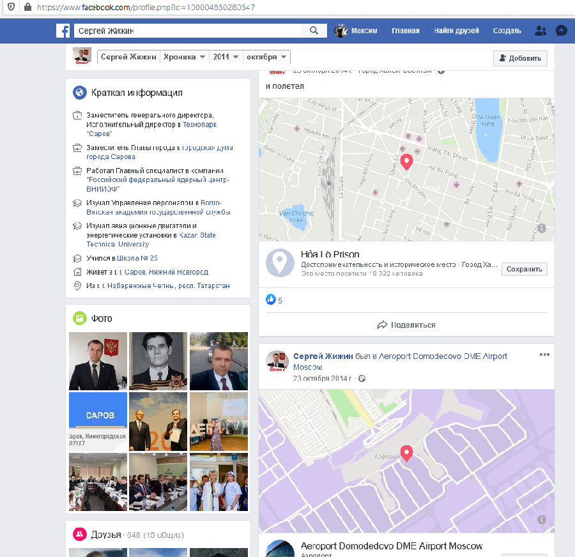
Task: Open the blue САРОВ photo thumbnail
Action: (x=98, y=421)
